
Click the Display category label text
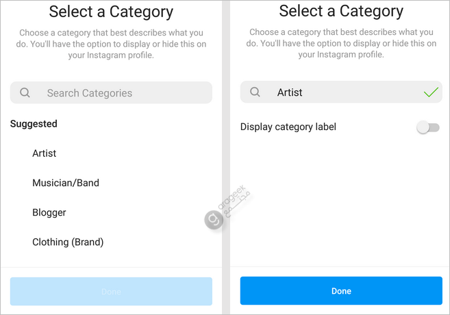tap(288, 127)
